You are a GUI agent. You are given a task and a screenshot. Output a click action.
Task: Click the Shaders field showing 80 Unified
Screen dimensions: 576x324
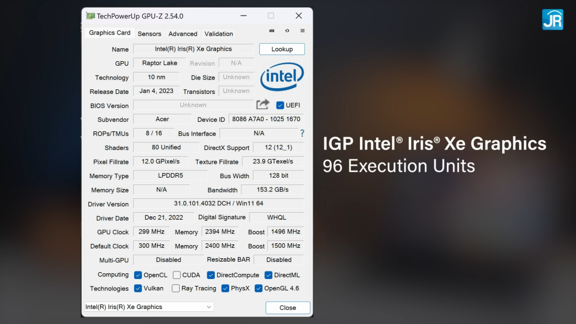tap(166, 147)
